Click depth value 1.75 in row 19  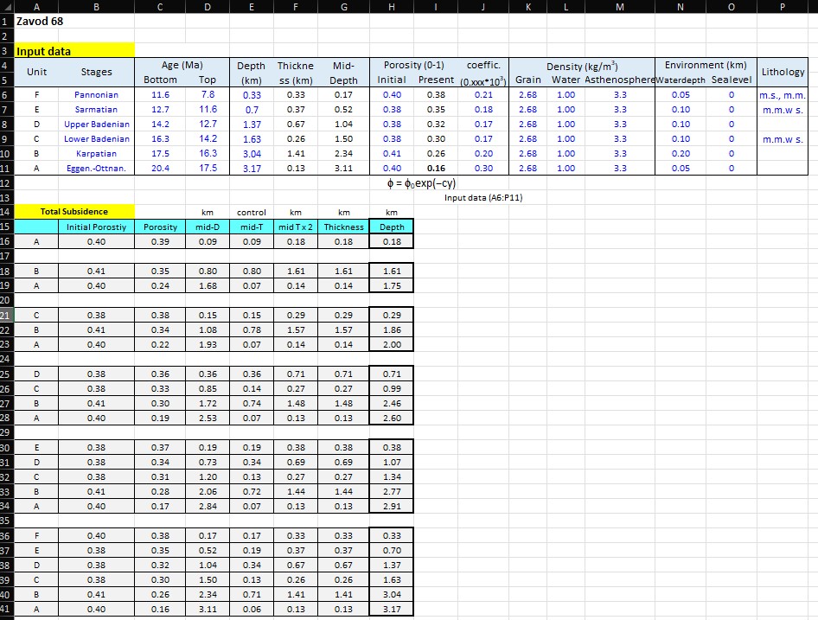click(x=392, y=286)
